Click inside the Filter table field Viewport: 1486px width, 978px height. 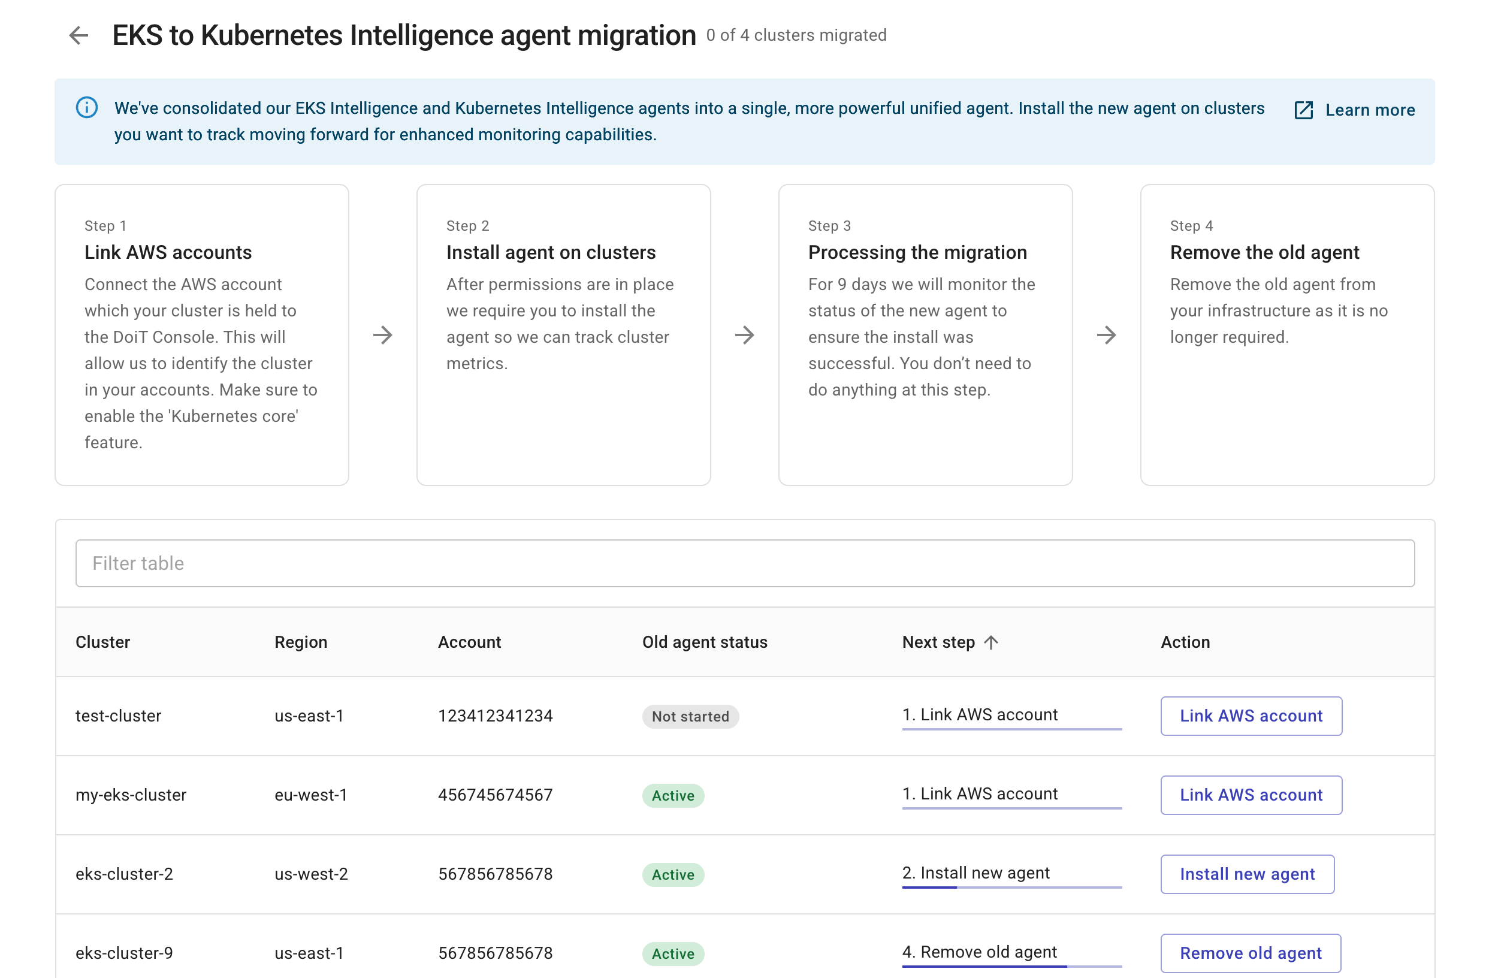743,563
